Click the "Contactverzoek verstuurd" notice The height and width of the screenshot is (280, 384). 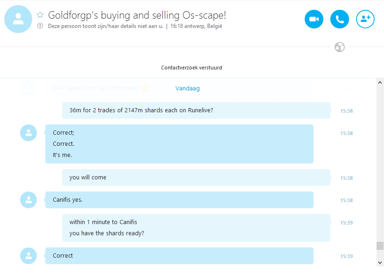[x=191, y=68]
